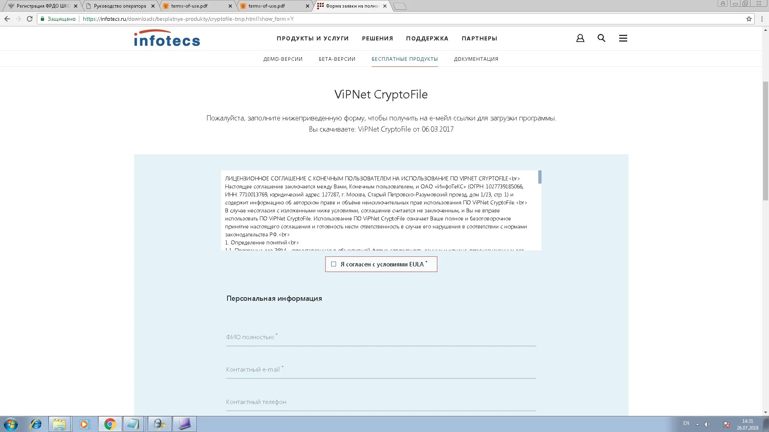Click the language switcher EN icon

[686, 424]
